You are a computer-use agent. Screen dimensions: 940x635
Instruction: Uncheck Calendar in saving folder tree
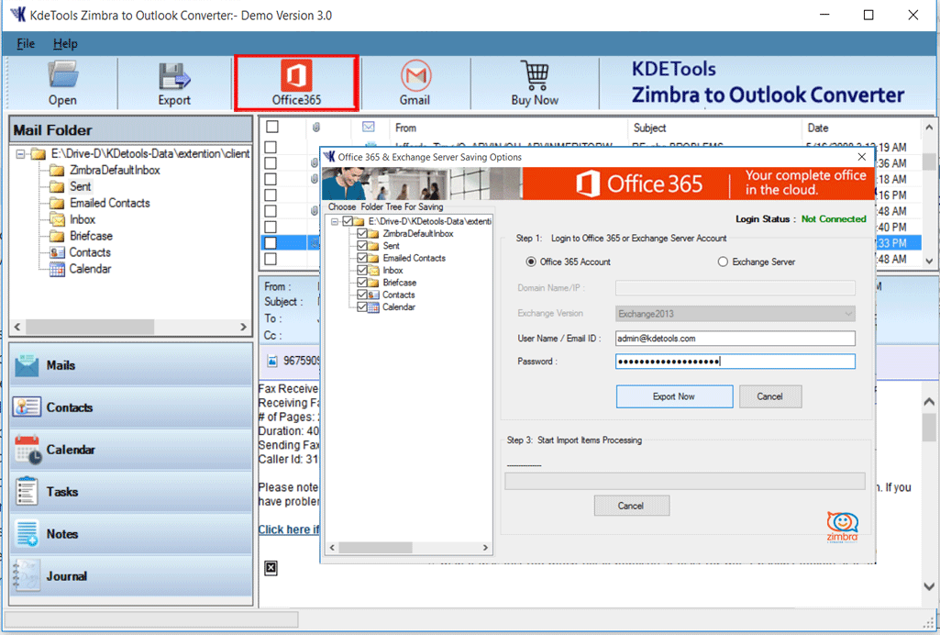point(362,307)
